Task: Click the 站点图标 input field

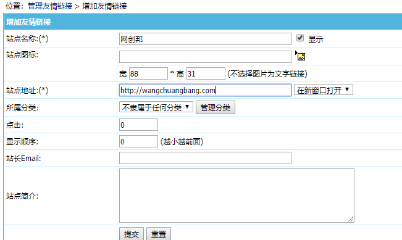Action: coord(205,57)
